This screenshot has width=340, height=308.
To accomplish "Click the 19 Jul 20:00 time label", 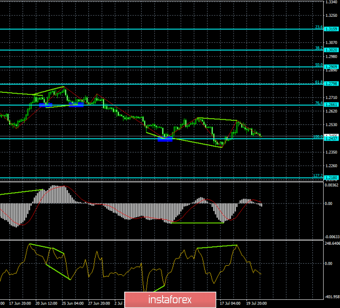I will [257, 303].
